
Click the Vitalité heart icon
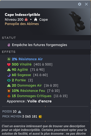[x=9, y=65]
